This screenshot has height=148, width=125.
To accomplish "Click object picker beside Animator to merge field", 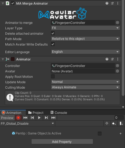I will click(117, 23).
